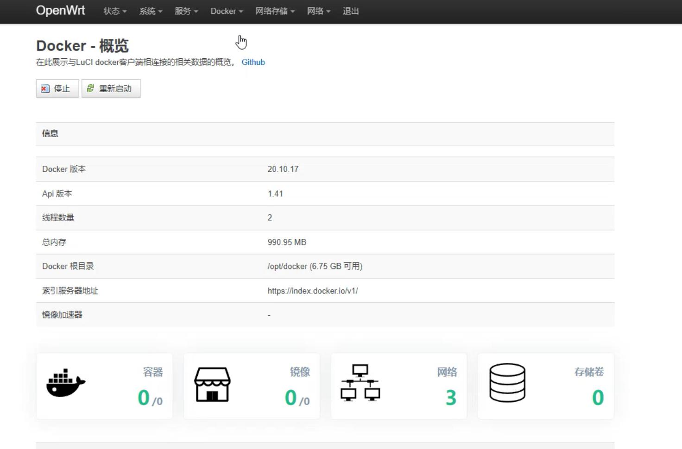682x449 pixels.
Task: Click the green restart arrows icon
Action: [x=91, y=88]
